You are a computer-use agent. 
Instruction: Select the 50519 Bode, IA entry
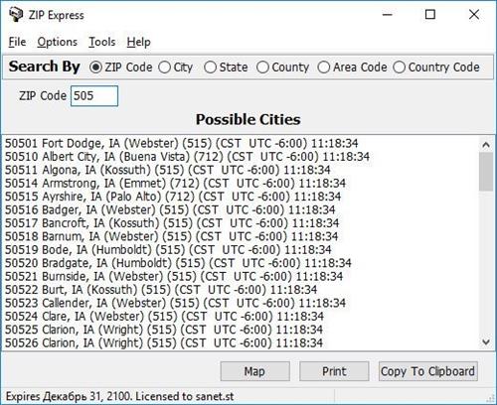point(168,250)
